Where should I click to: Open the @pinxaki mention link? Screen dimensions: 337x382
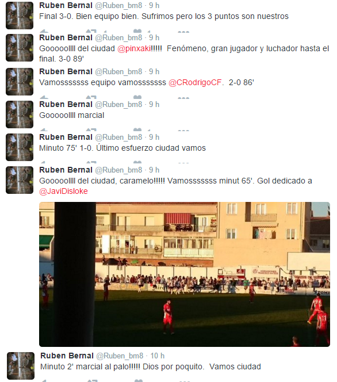134,48
